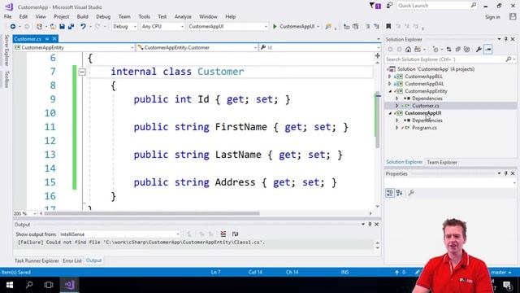The height and width of the screenshot is (293, 520).
Task: Click the Save All toolbar icon
Action: click(71, 26)
